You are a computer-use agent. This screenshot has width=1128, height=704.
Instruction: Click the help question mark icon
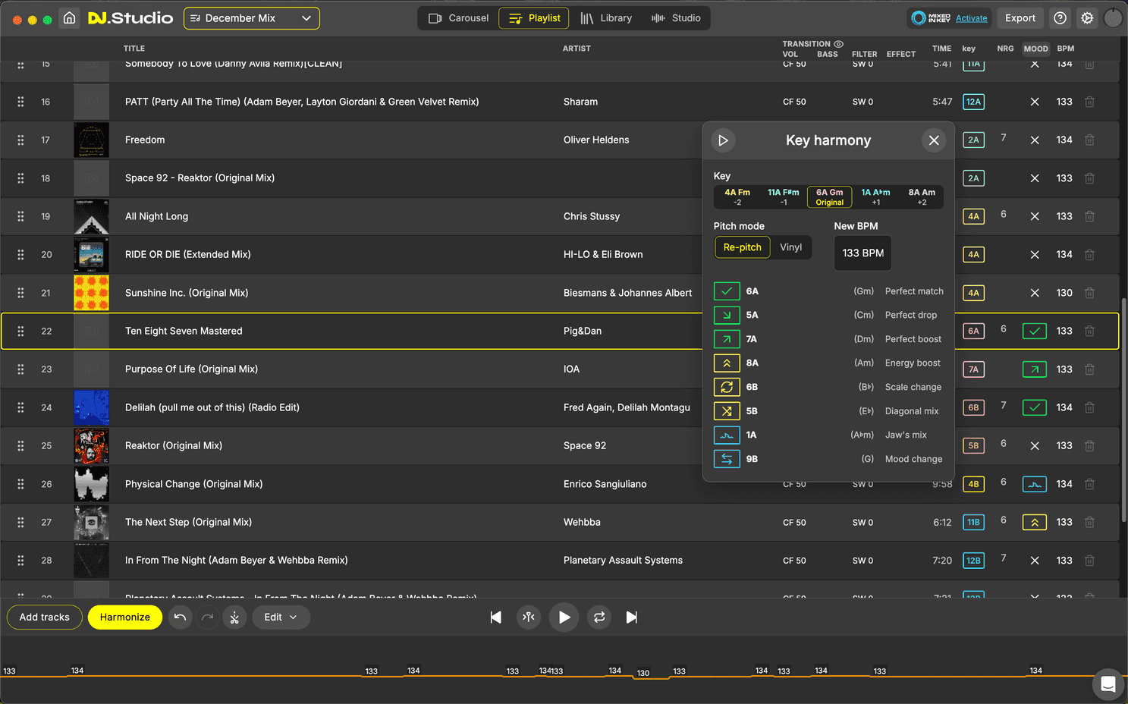1060,18
